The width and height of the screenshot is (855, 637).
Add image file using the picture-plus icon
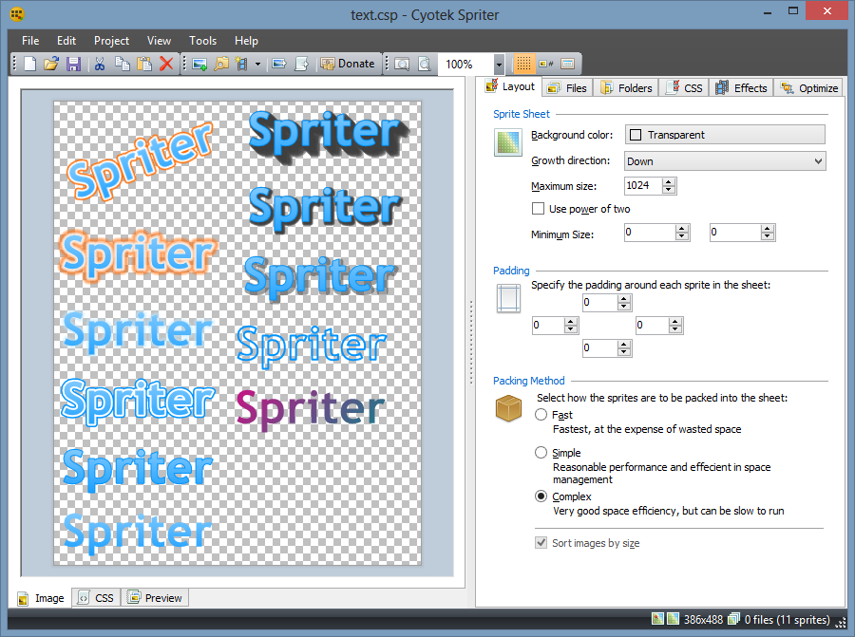(199, 64)
